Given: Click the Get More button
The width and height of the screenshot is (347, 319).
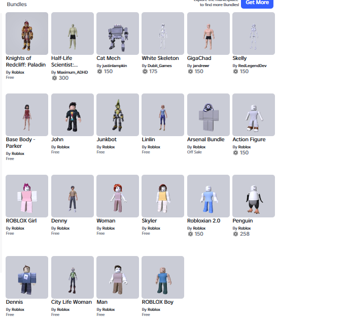Looking at the screenshot, I should tap(257, 3).
